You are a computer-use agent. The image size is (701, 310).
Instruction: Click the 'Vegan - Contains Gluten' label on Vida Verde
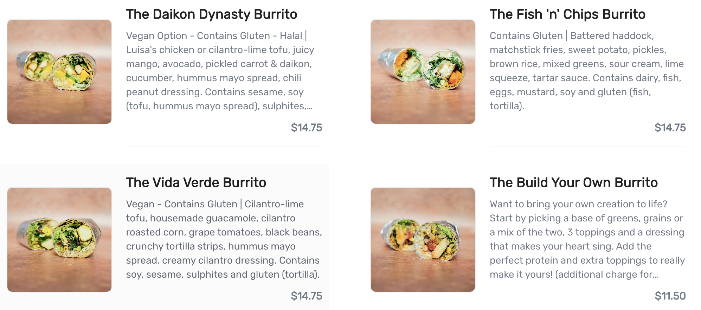tap(181, 204)
